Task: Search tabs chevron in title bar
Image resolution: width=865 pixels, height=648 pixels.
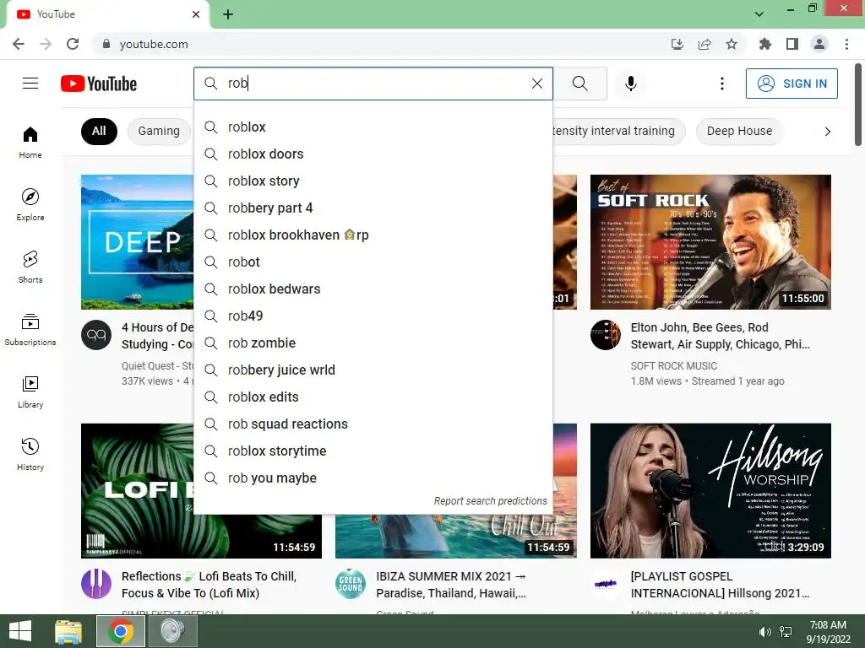Action: (759, 14)
